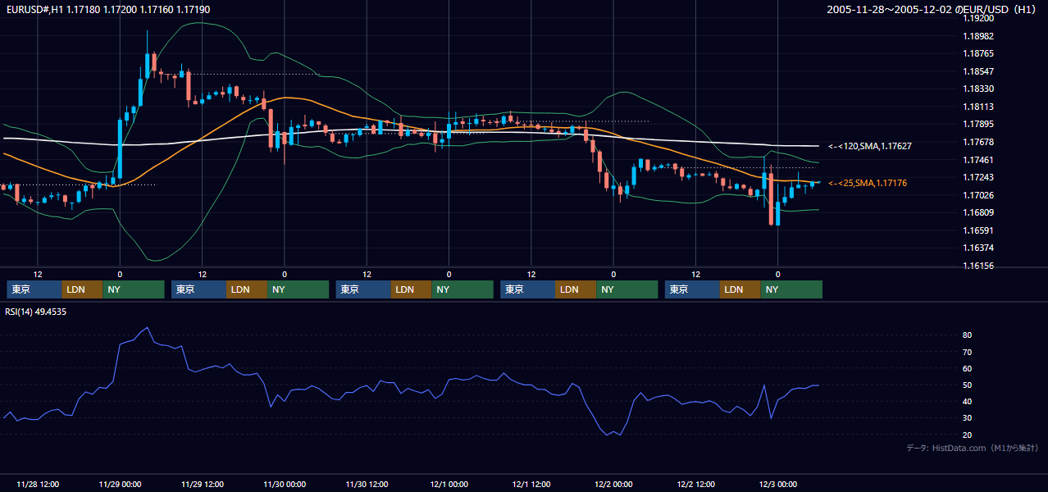Click the RSI scale value 40
The image size is (1048, 492).
[968, 401]
